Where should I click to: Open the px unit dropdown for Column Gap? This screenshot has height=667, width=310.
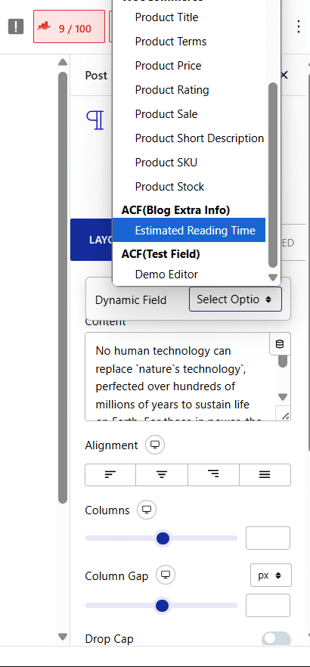point(271,575)
